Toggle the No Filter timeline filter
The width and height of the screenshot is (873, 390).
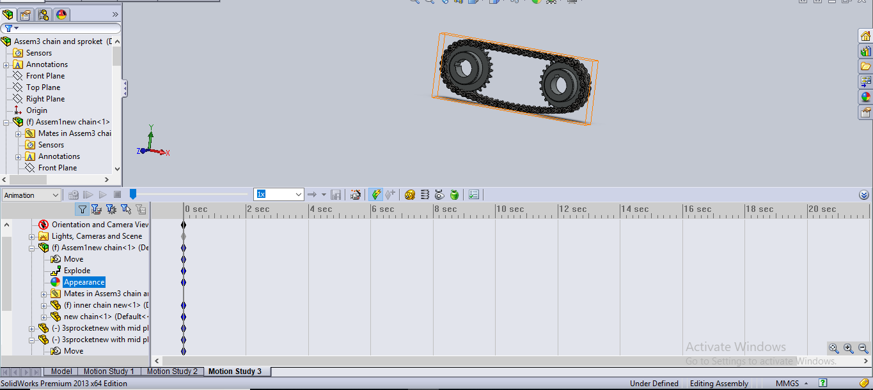point(82,209)
